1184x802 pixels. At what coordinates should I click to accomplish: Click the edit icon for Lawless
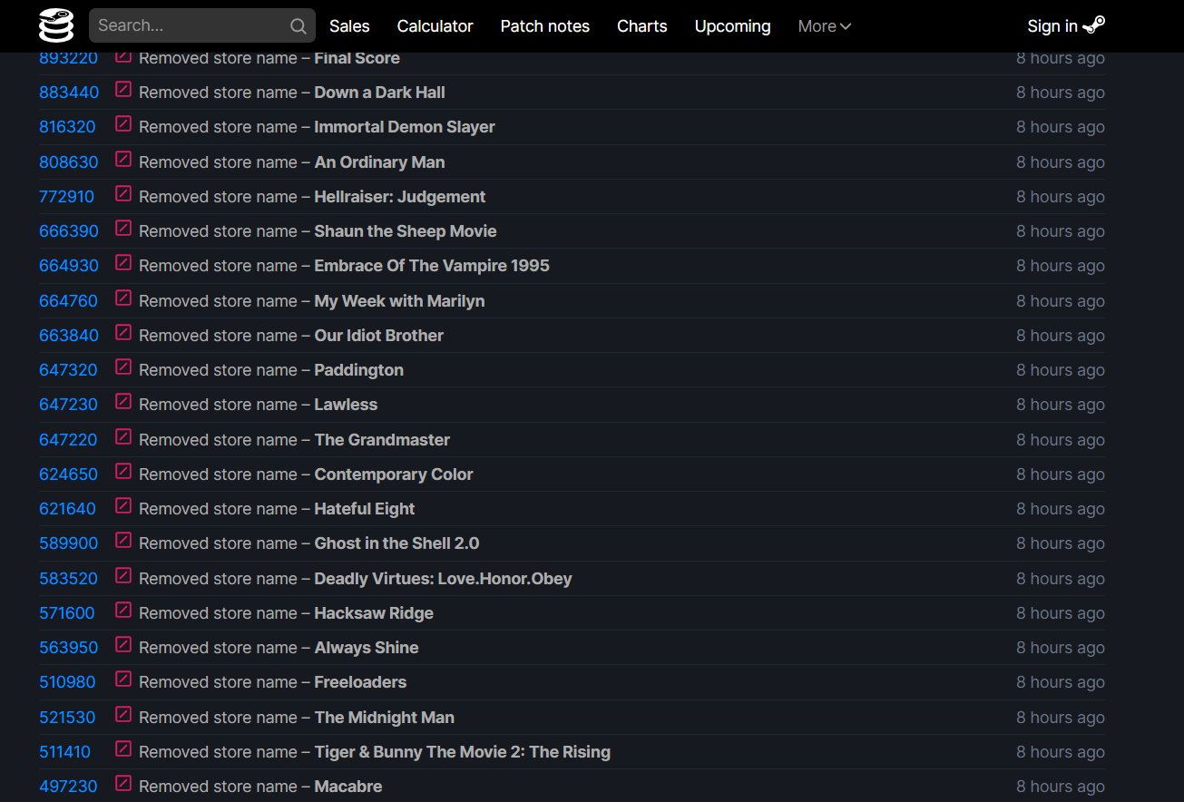tap(123, 402)
